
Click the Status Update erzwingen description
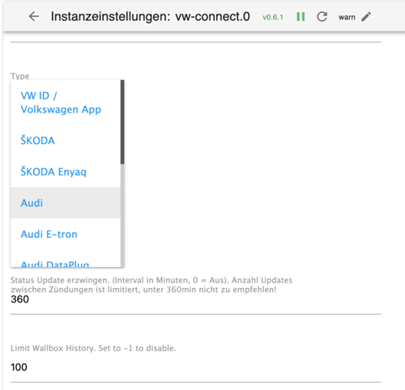151,285
